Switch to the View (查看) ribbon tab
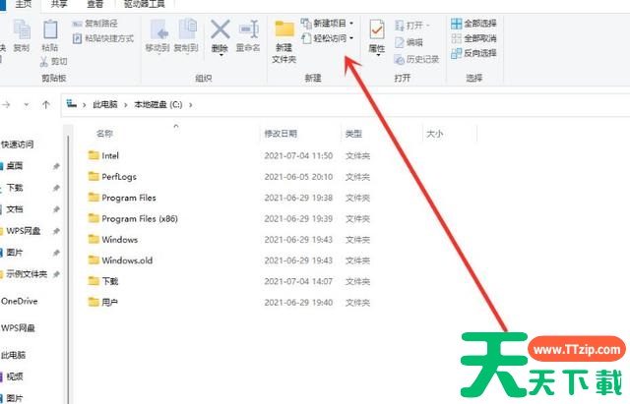This screenshot has width=630, height=404. tap(95, 4)
